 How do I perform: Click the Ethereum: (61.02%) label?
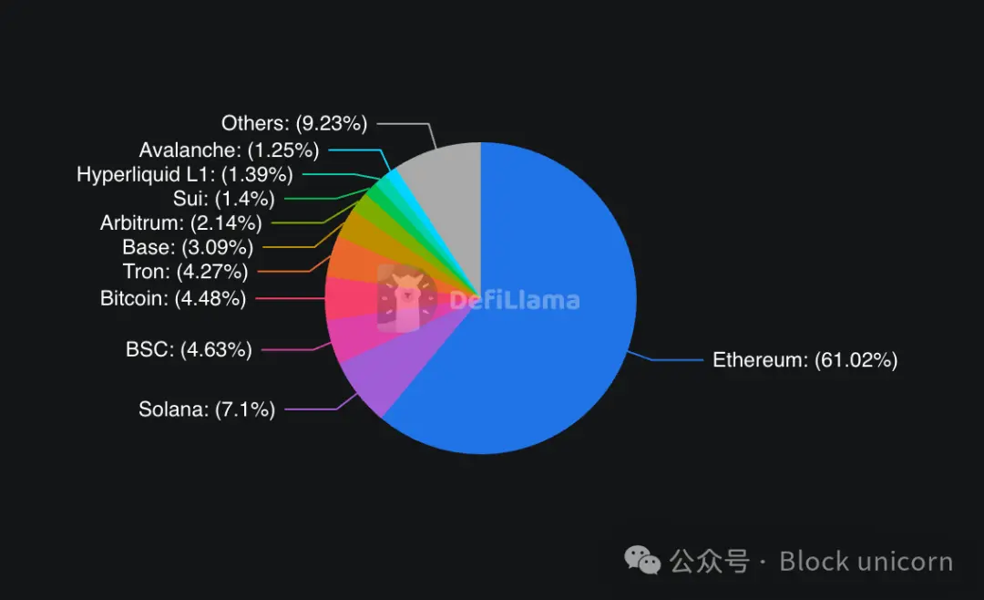click(x=805, y=360)
